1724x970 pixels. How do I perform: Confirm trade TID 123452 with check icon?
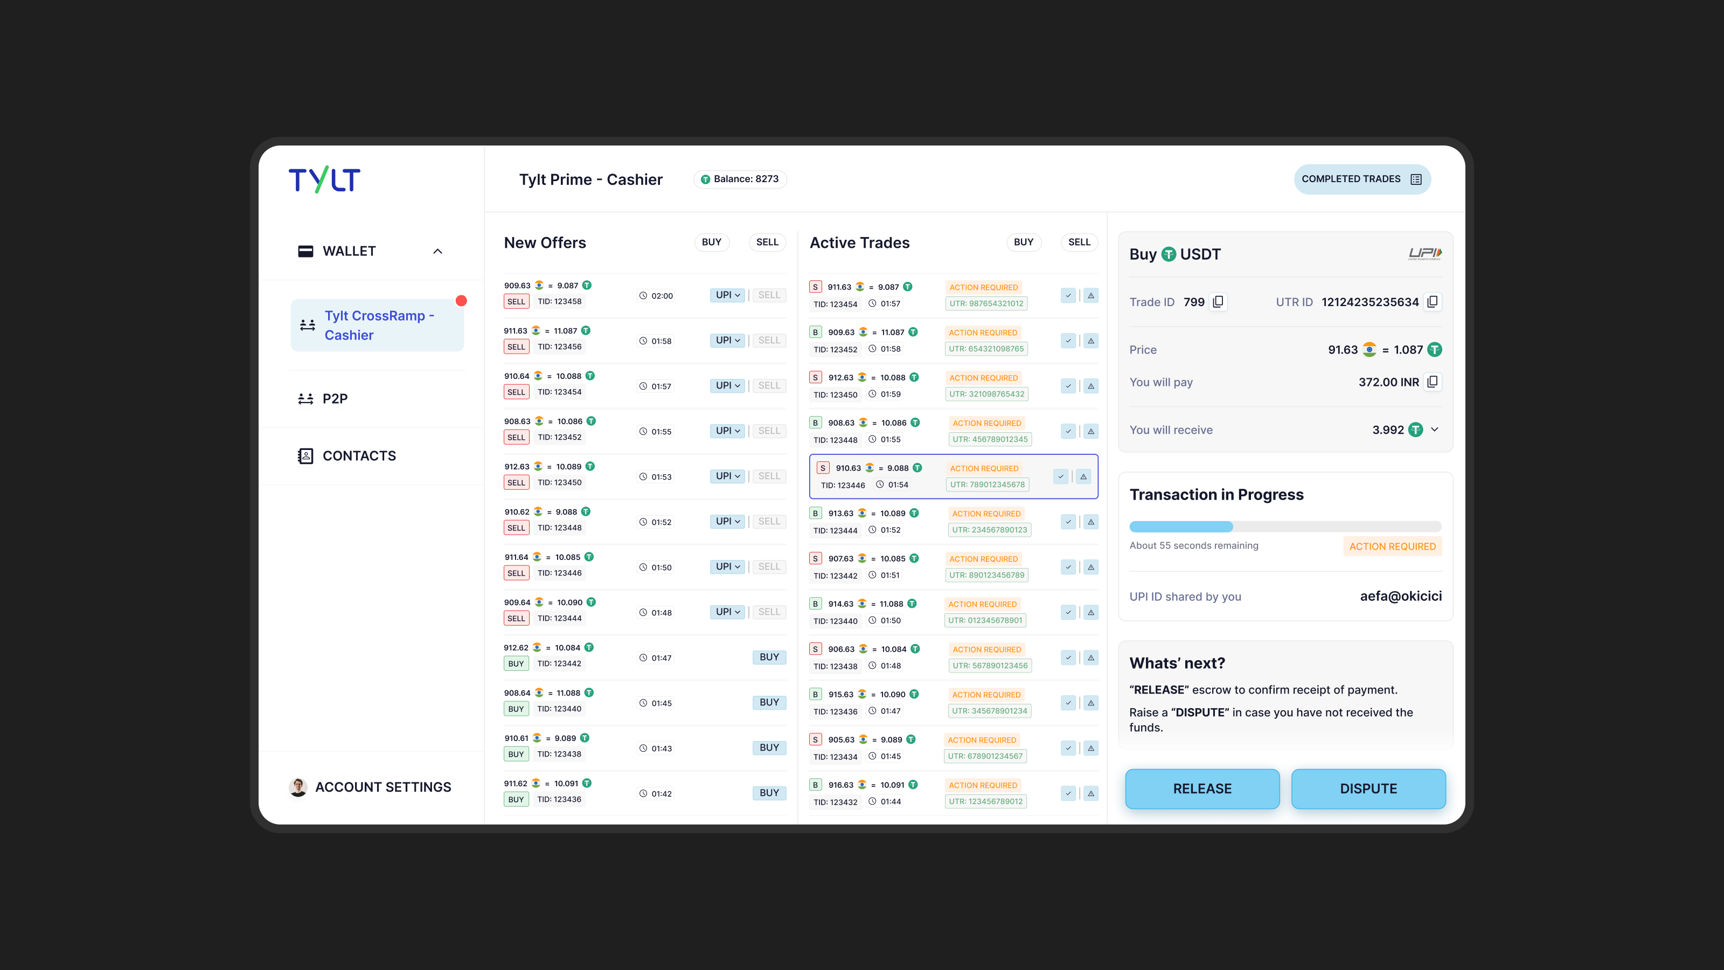1068,341
